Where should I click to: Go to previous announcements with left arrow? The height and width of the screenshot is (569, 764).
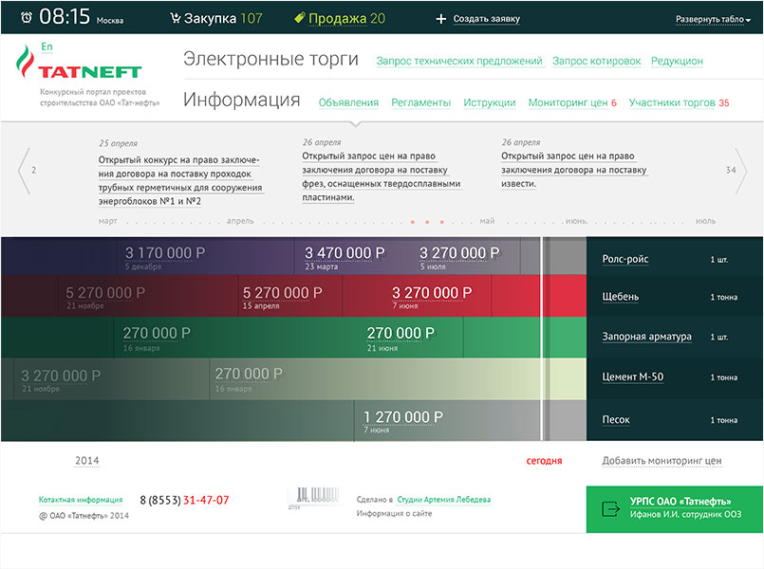[x=25, y=171]
